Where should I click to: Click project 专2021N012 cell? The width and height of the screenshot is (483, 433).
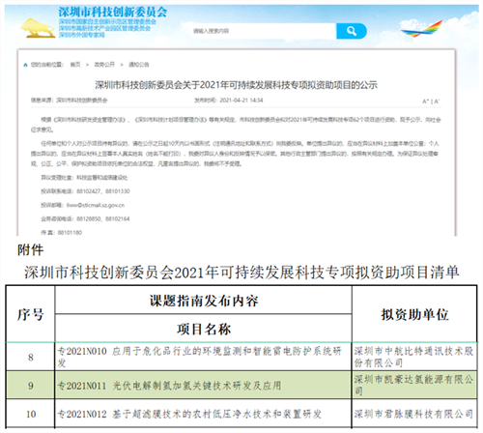(204, 414)
